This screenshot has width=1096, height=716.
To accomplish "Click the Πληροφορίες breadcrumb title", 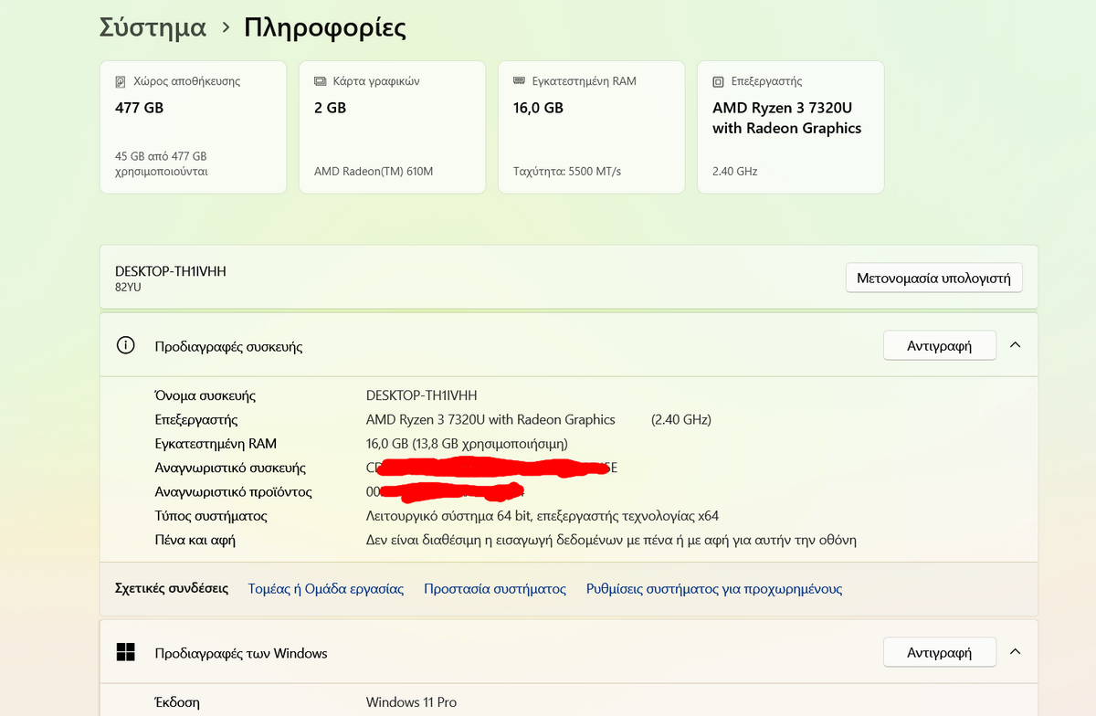I will pos(325,27).
